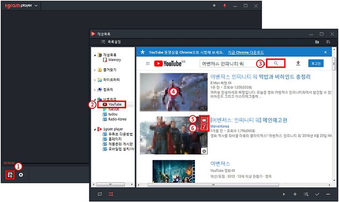This screenshot has width=339, height=202.
Task: Expand the 라이브러리 library node
Action: [x=95, y=80]
